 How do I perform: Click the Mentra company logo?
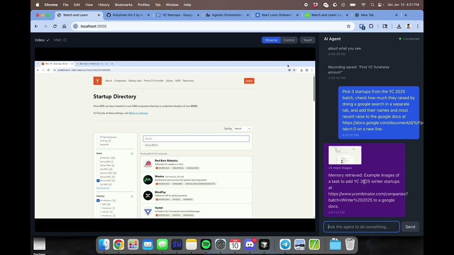[x=148, y=180]
